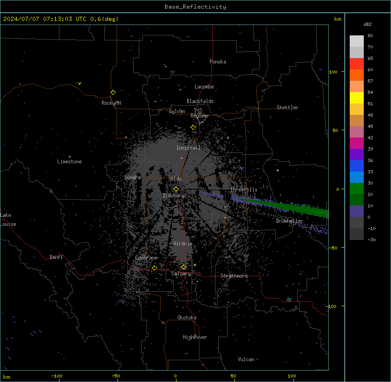Select the light blue 30-33 dBZ swatch

click(x=357, y=177)
